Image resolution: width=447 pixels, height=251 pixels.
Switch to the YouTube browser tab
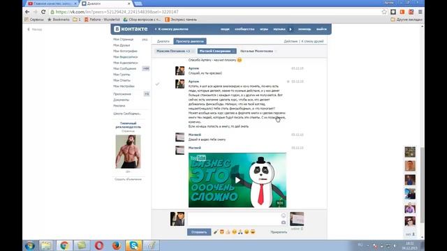[x=52, y=3]
